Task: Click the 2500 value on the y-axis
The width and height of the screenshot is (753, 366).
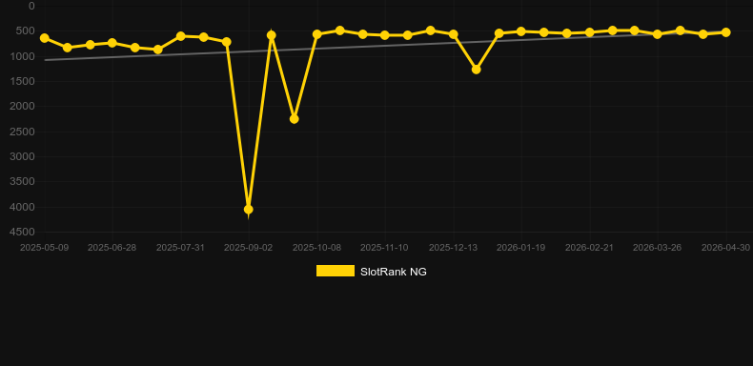Action: (23, 132)
